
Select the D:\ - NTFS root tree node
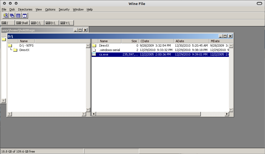click(26, 46)
